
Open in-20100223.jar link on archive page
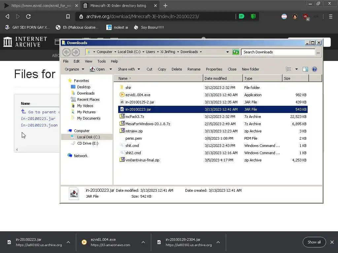(38, 119)
